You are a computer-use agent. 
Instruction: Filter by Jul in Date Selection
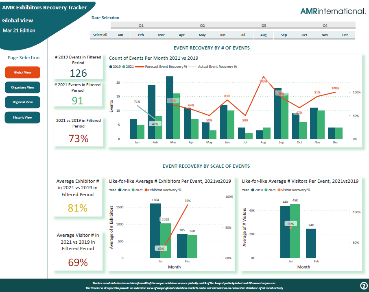coord(243,35)
